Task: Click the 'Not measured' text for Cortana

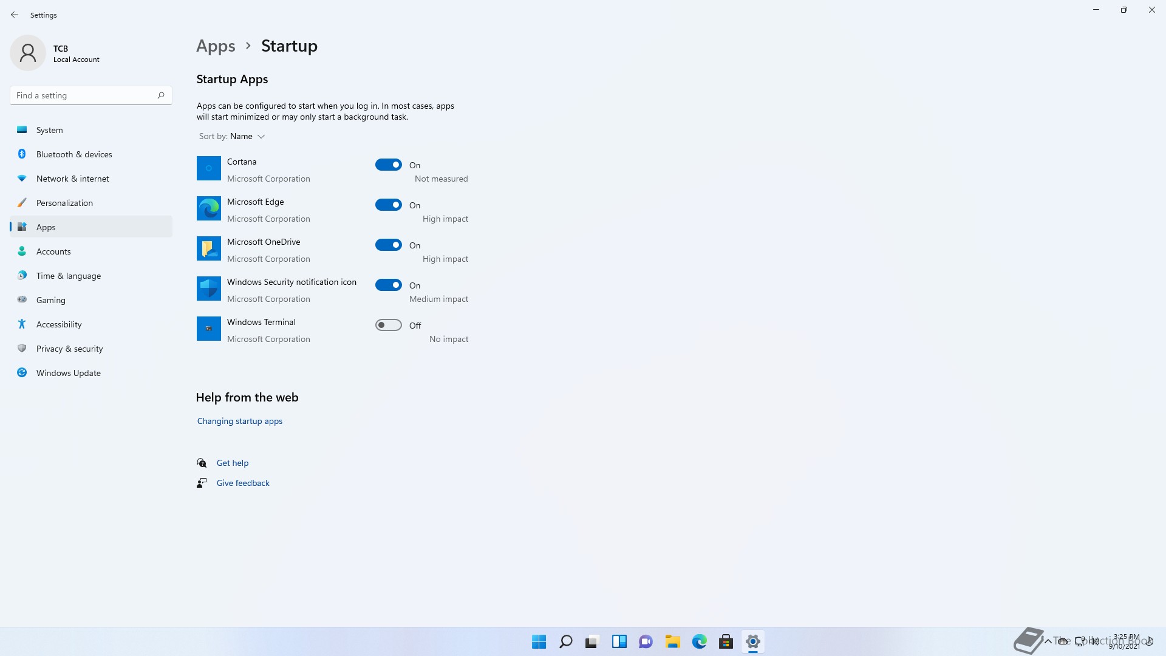Action: click(441, 179)
